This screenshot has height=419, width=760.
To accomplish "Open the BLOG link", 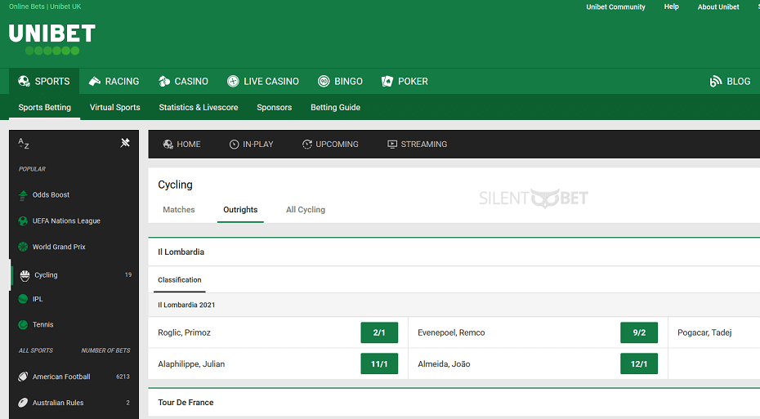I will pyautogui.click(x=730, y=82).
